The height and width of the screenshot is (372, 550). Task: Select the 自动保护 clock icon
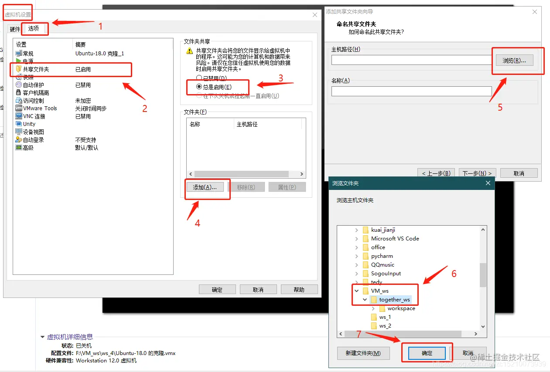click(x=19, y=85)
